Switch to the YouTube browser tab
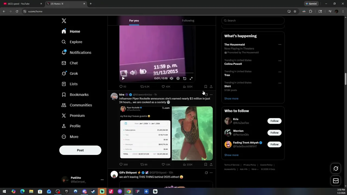 [x=23, y=4]
